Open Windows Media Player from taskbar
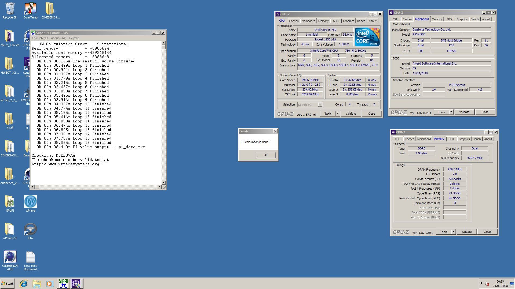This screenshot has width=515, height=289. [x=50, y=284]
